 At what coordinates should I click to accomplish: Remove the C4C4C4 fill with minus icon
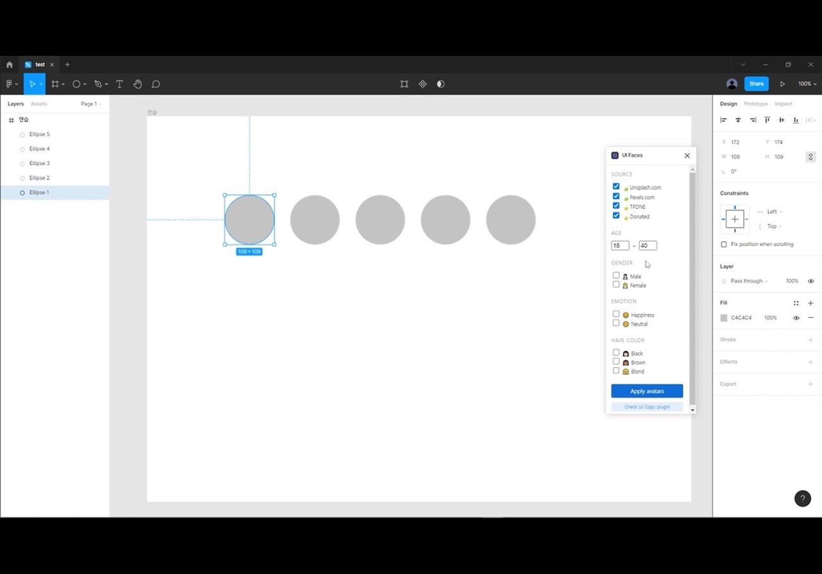coord(810,318)
